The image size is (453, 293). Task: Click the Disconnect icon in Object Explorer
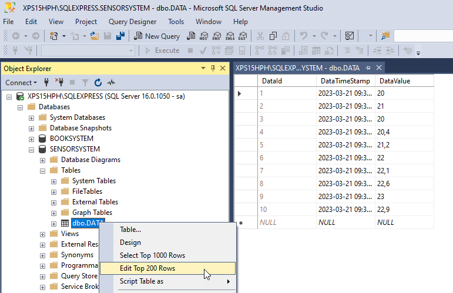[x=59, y=83]
